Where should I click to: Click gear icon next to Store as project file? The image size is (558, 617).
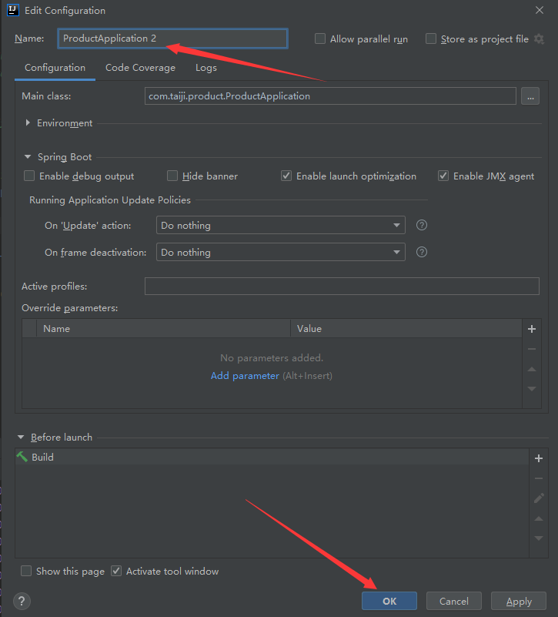539,39
